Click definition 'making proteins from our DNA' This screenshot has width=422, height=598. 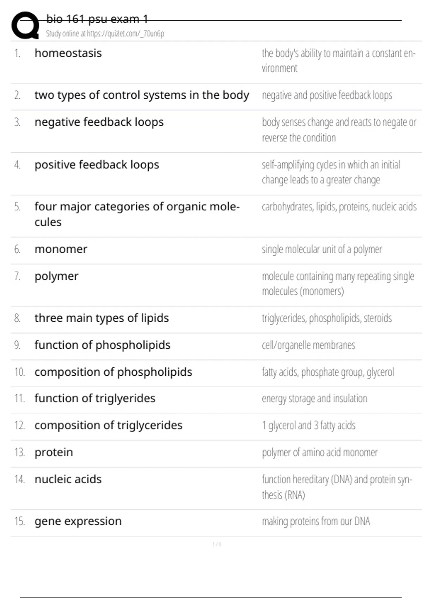coord(316,521)
